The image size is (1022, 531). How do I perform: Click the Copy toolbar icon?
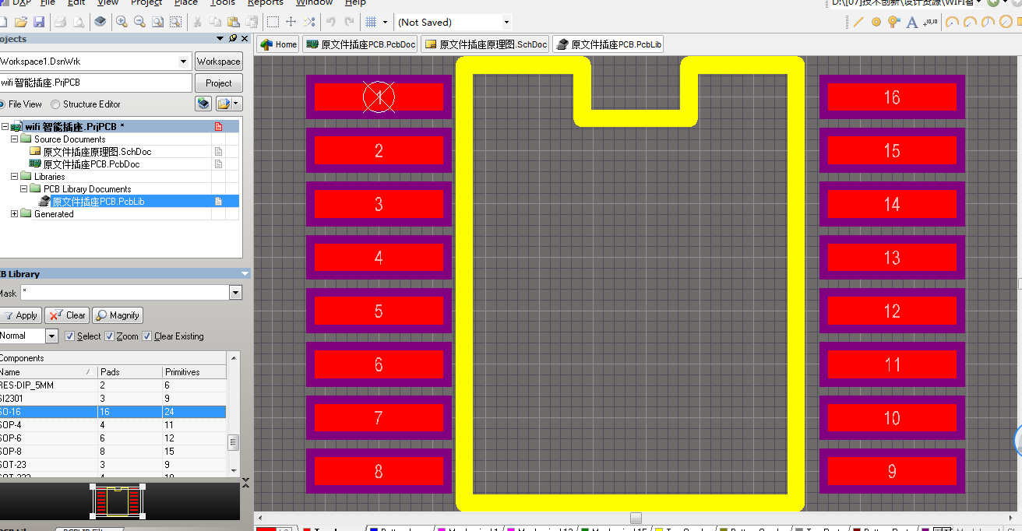coord(216,22)
